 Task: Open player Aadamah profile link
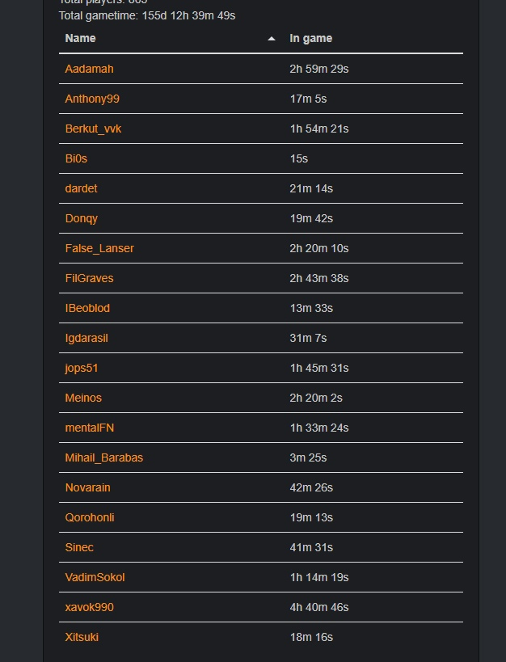click(x=89, y=69)
